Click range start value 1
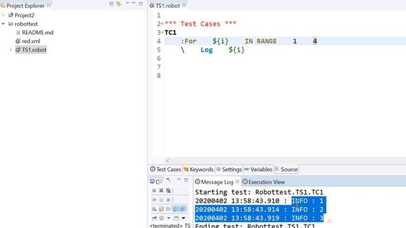406x228 pixels. (294, 41)
